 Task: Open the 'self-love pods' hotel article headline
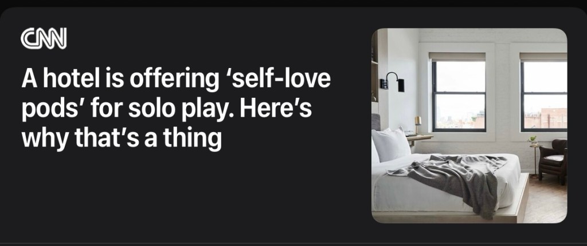click(x=176, y=109)
